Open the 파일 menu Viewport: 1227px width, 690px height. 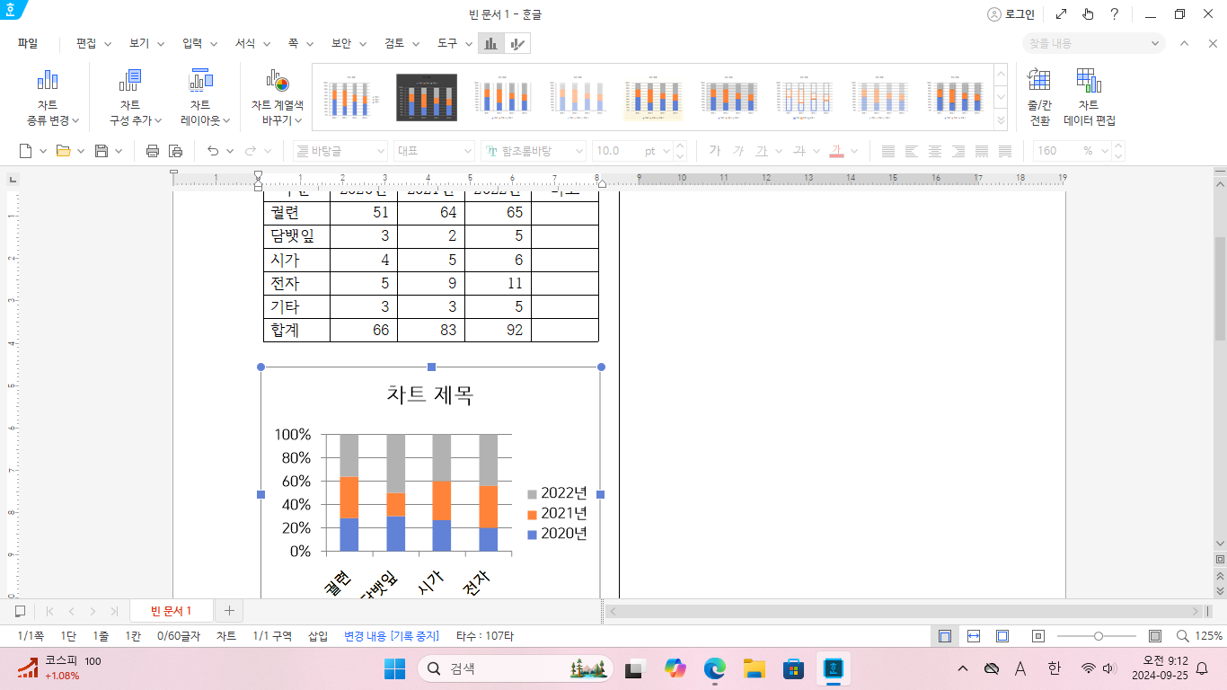28,43
